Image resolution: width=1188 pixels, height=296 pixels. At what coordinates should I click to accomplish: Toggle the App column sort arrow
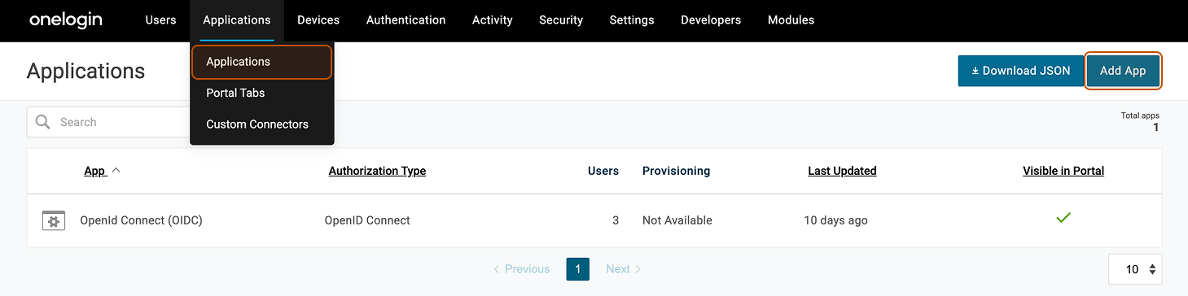(116, 171)
